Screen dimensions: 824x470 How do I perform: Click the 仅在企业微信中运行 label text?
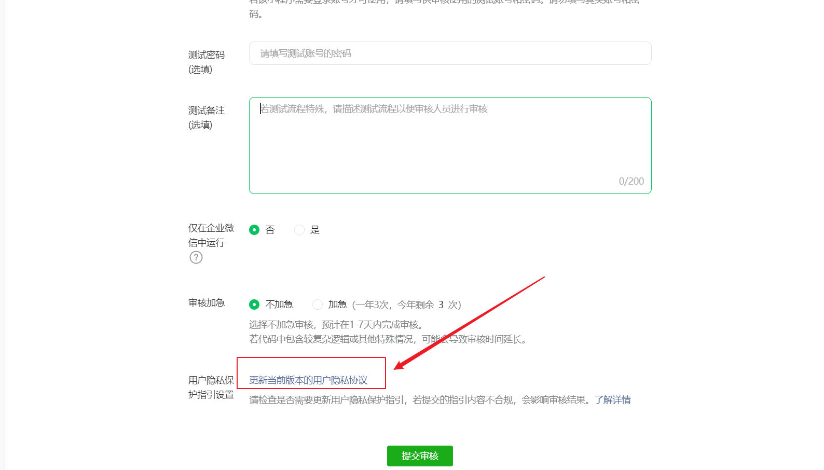point(211,236)
